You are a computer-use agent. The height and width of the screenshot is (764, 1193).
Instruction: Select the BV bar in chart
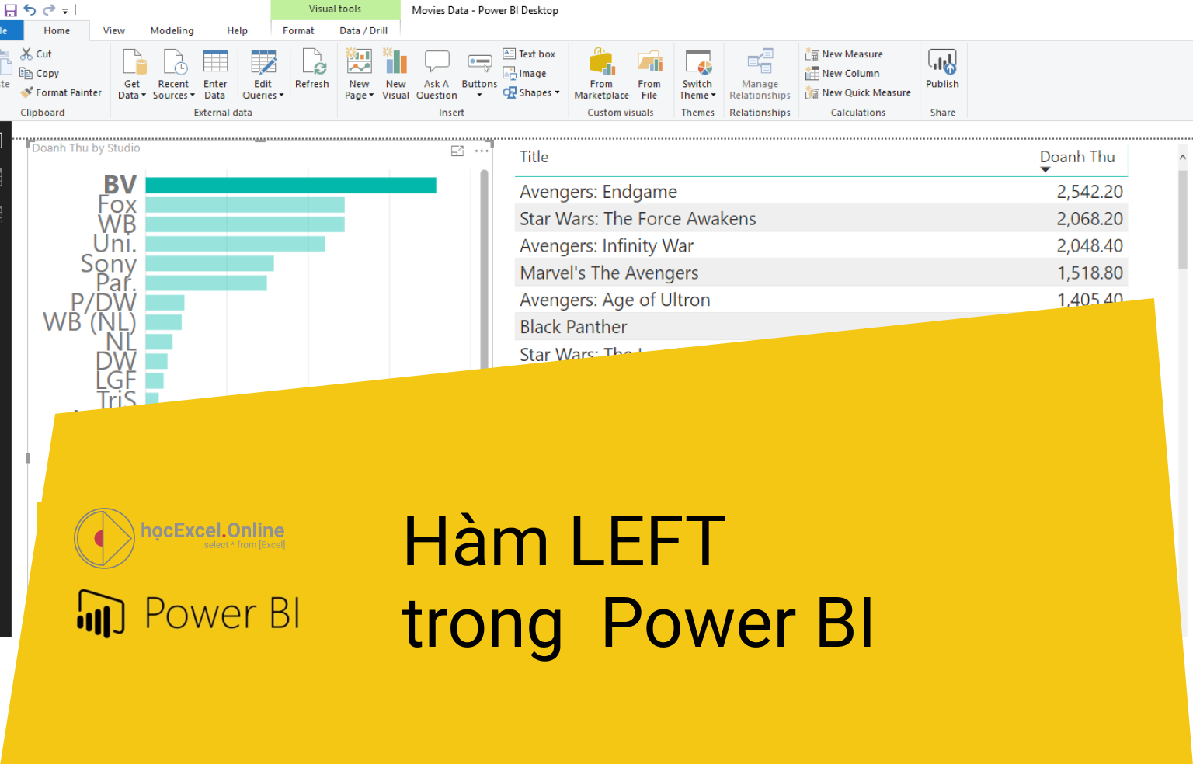coord(290,185)
